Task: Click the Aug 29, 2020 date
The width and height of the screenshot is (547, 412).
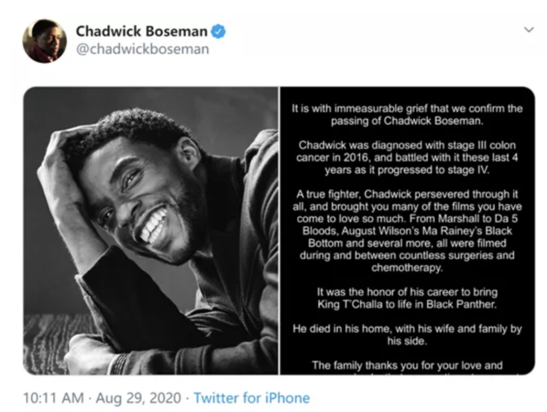Action: click(x=138, y=398)
